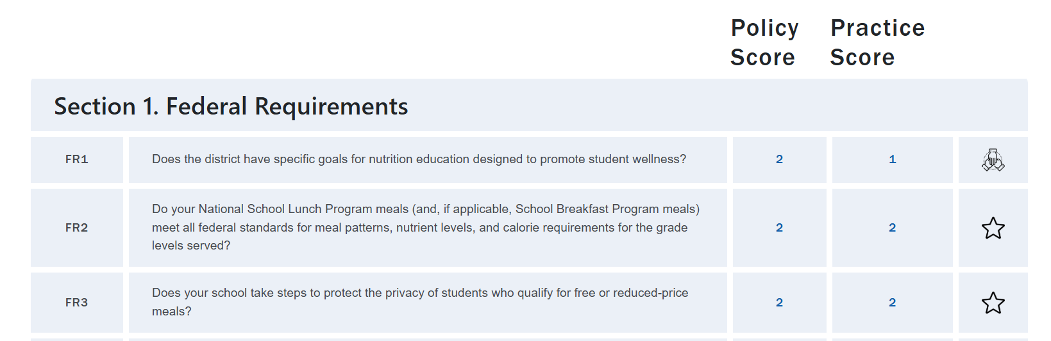Select the nutrition education goals question text

[419, 159]
